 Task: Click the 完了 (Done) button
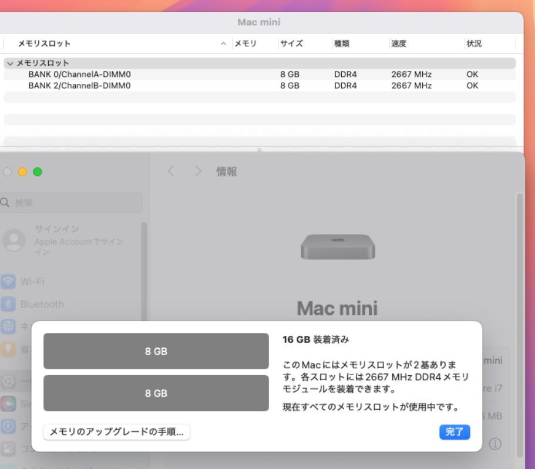[453, 432]
